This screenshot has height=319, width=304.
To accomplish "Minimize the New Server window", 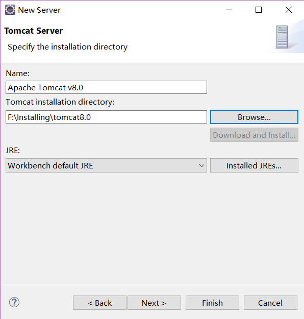I will point(229,10).
